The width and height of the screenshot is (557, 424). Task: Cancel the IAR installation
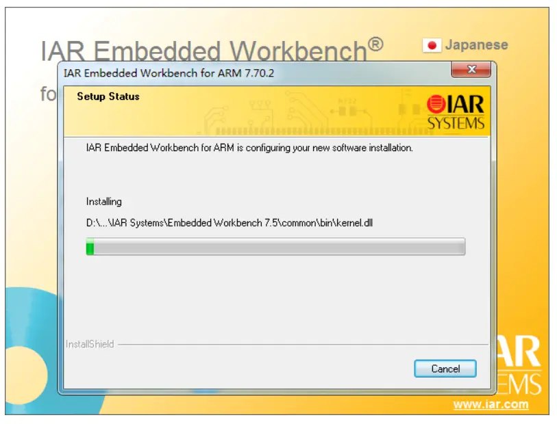pyautogui.click(x=445, y=369)
